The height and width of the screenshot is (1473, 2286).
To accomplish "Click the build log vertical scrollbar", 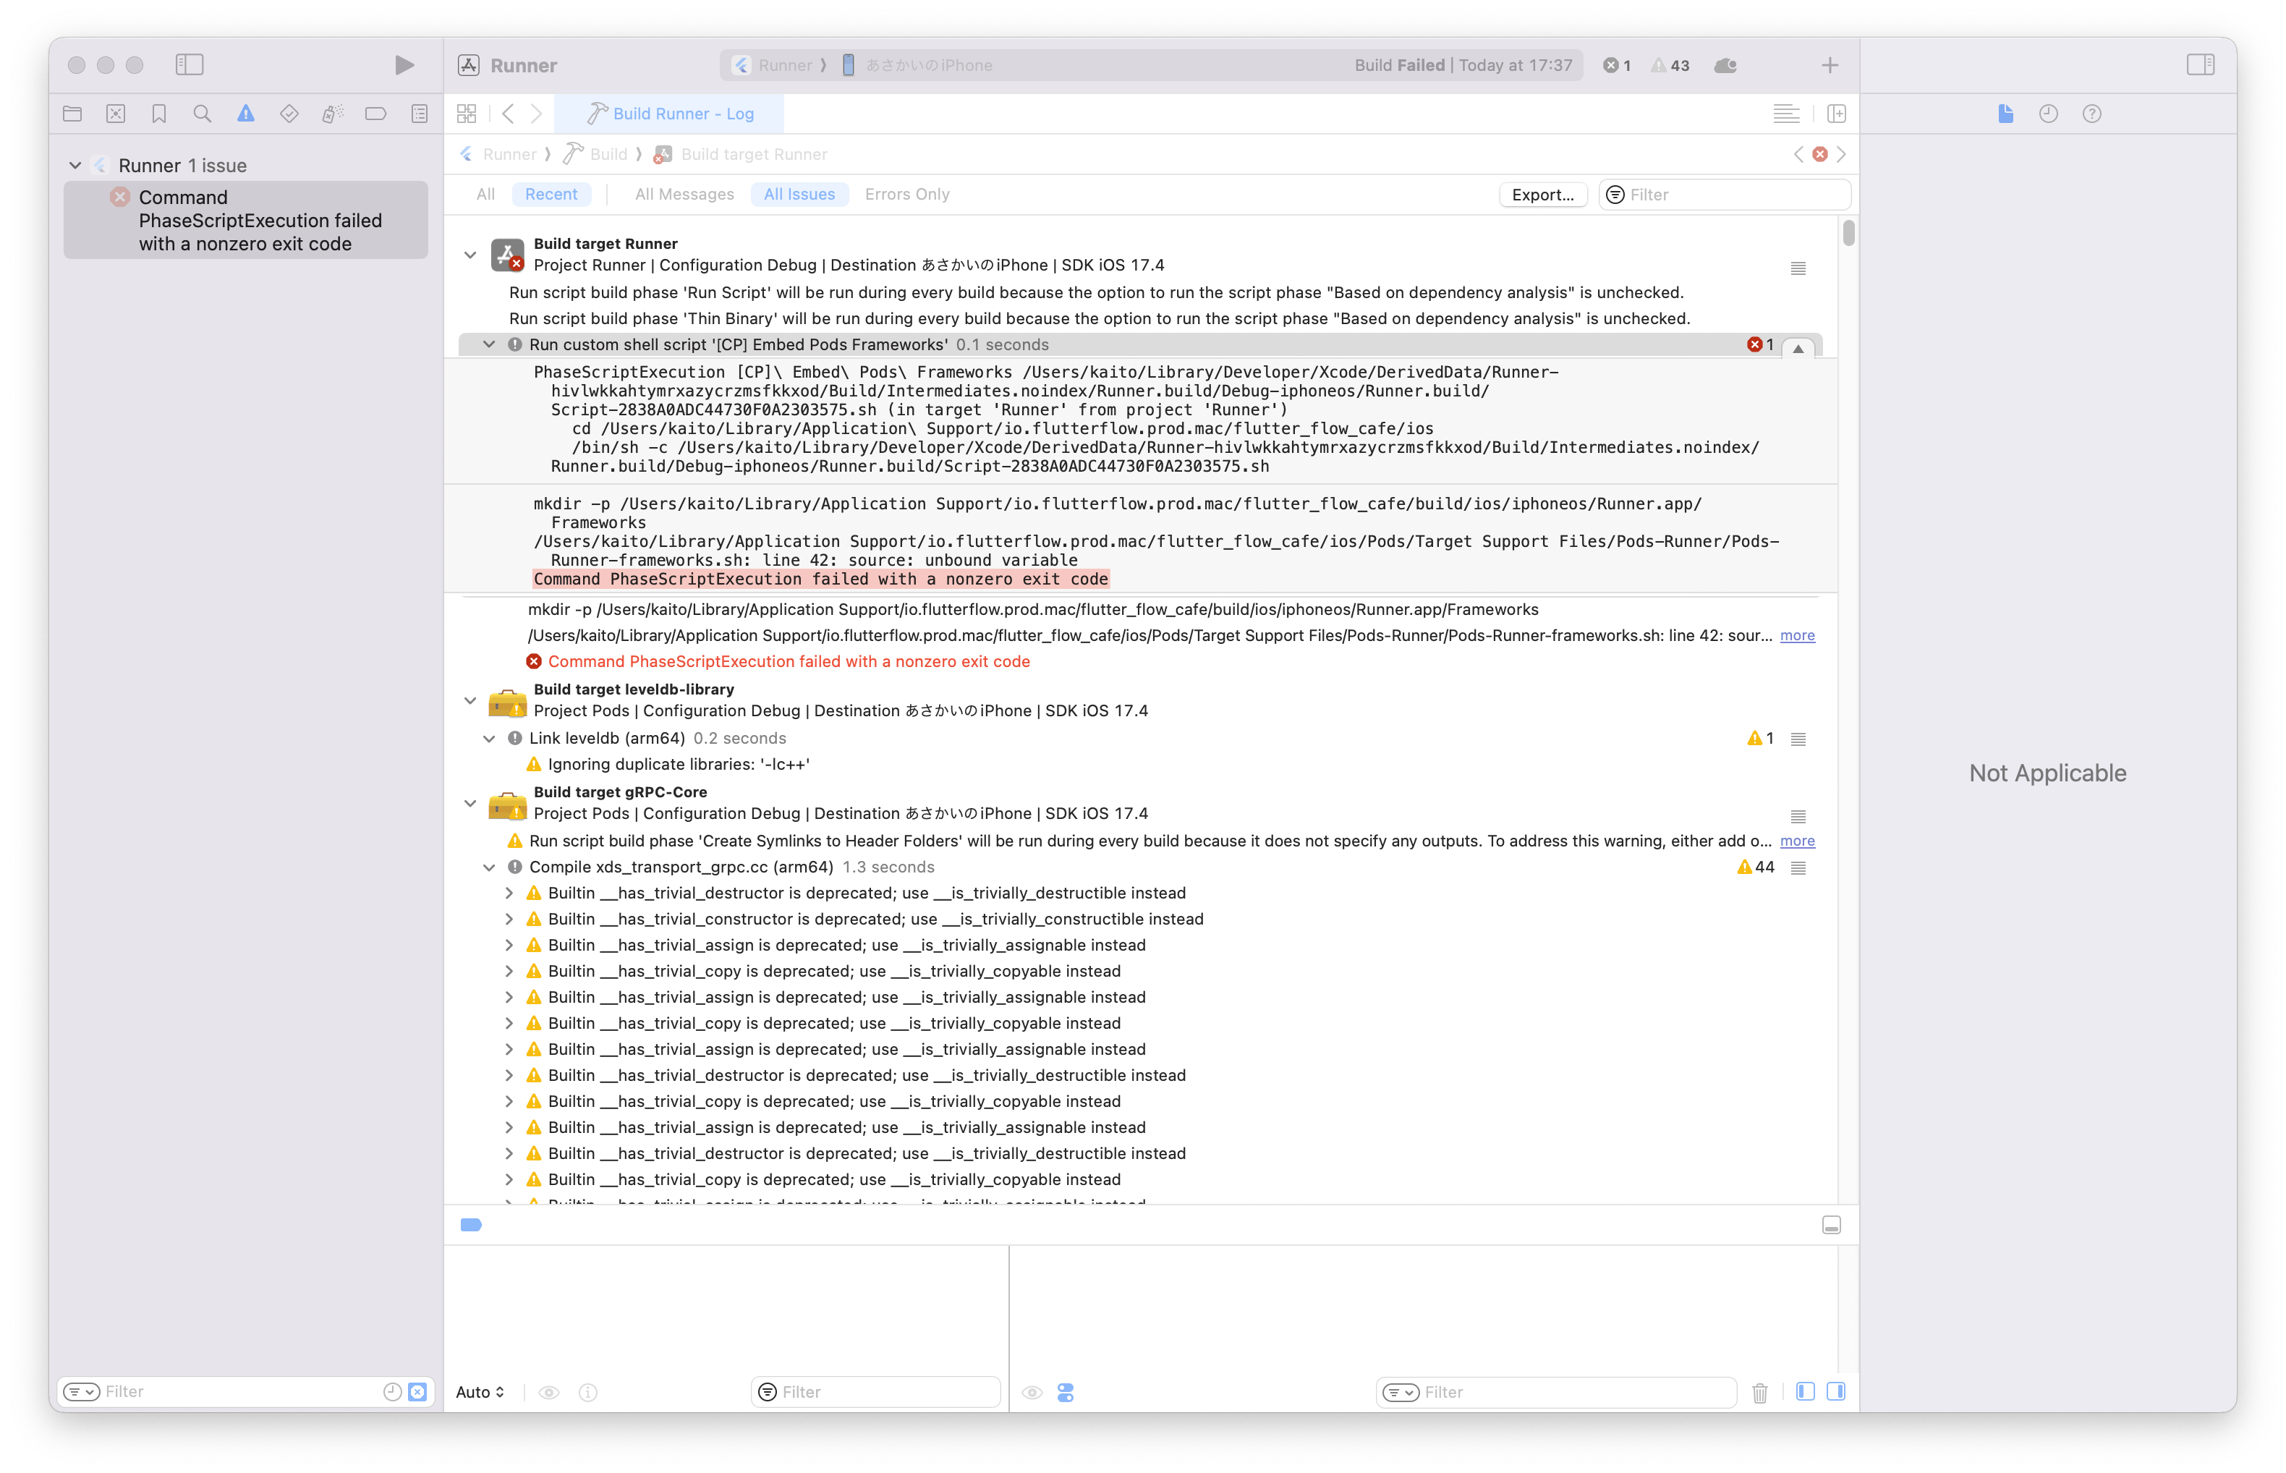I will tap(1848, 234).
